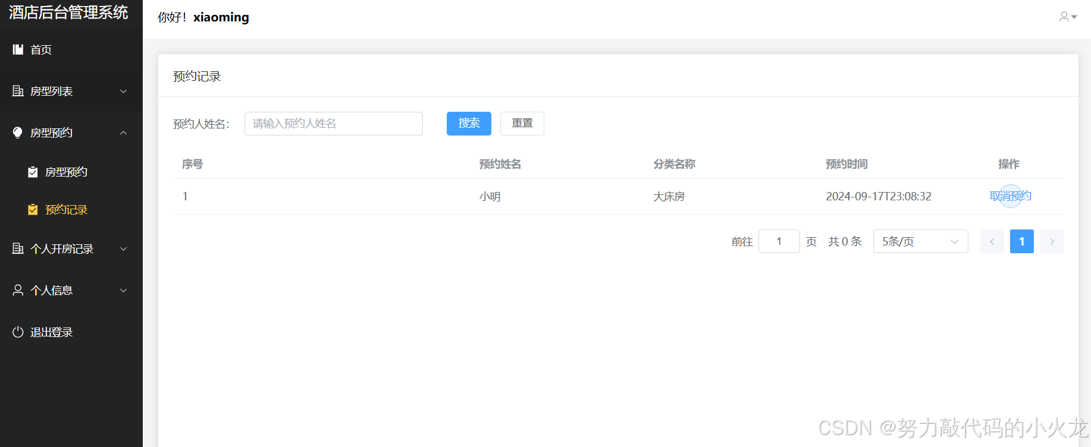Click the 首页 home icon in sidebar
1091x447 pixels.
[18, 49]
